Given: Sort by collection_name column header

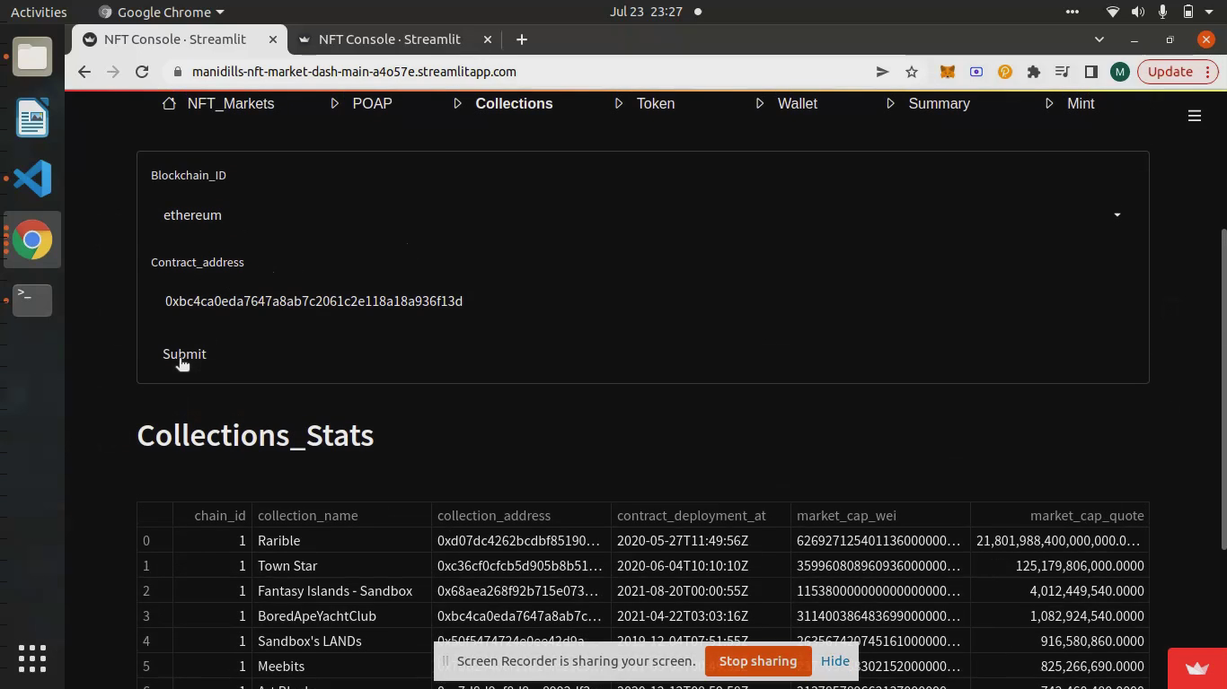Looking at the screenshot, I should pyautogui.click(x=342, y=516).
